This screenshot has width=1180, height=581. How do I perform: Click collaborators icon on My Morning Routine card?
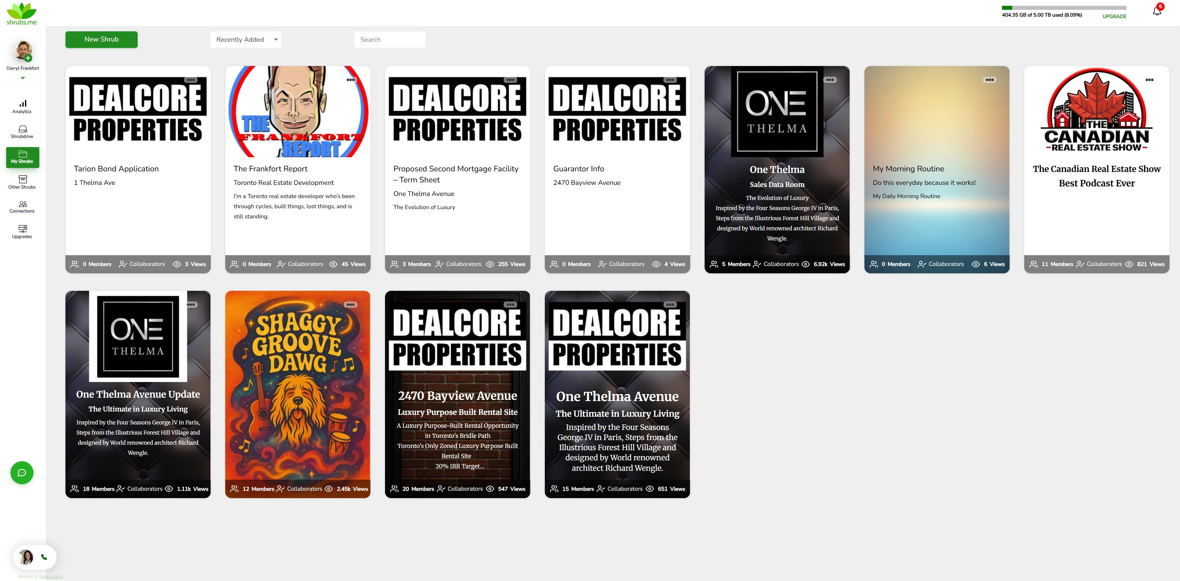point(922,264)
